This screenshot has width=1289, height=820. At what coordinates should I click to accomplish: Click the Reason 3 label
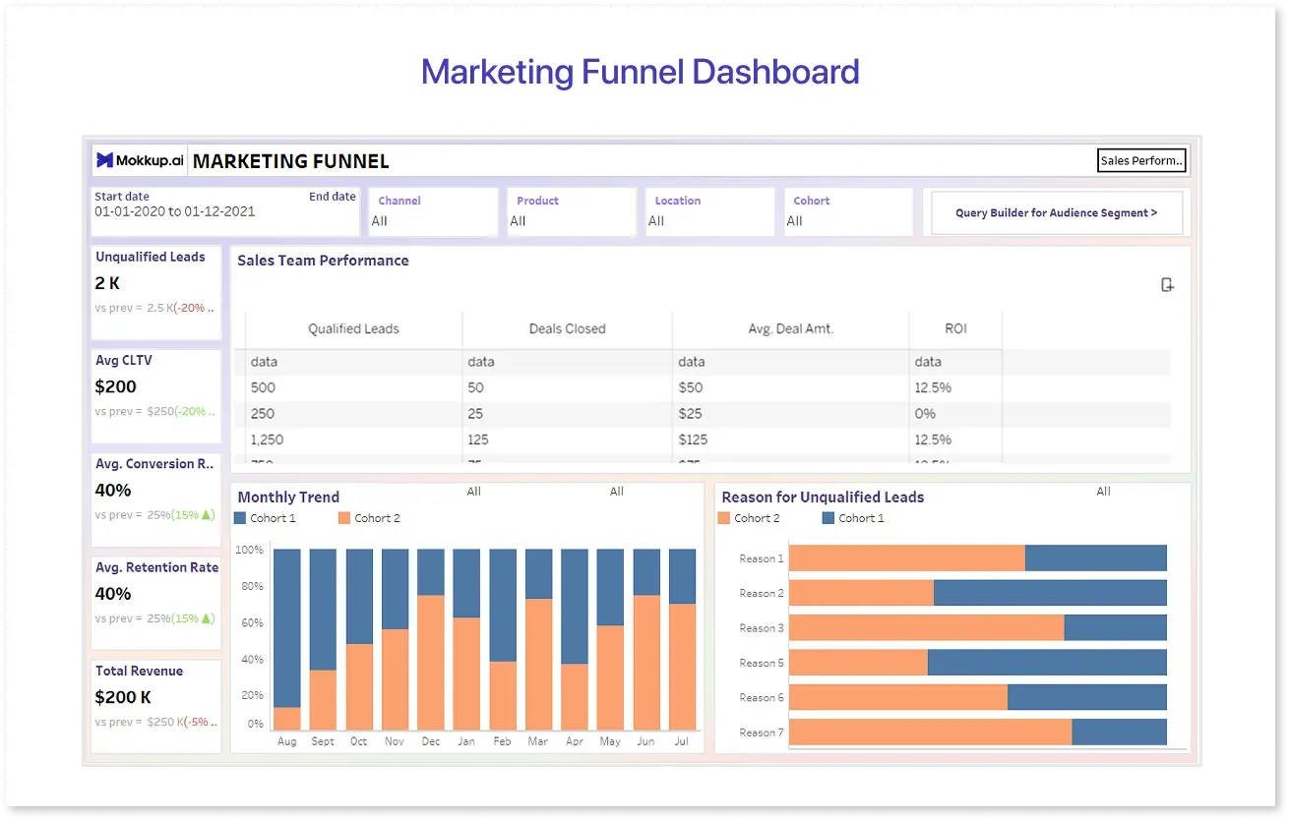tap(762, 628)
